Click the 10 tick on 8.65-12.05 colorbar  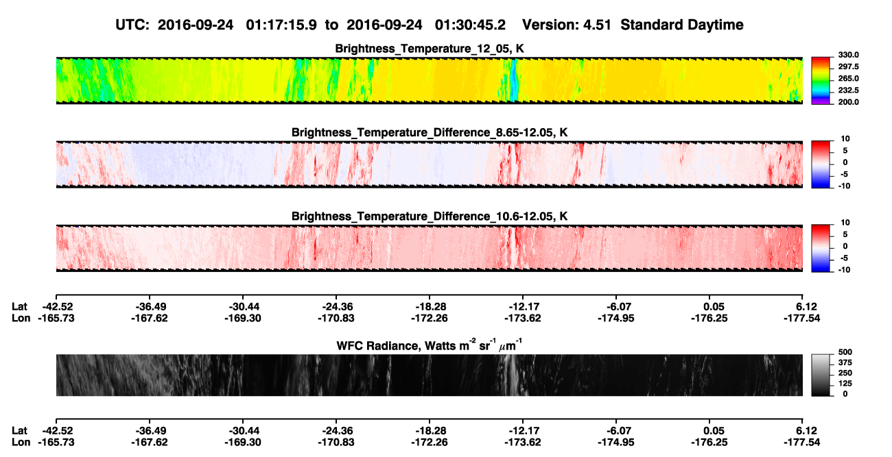846,139
